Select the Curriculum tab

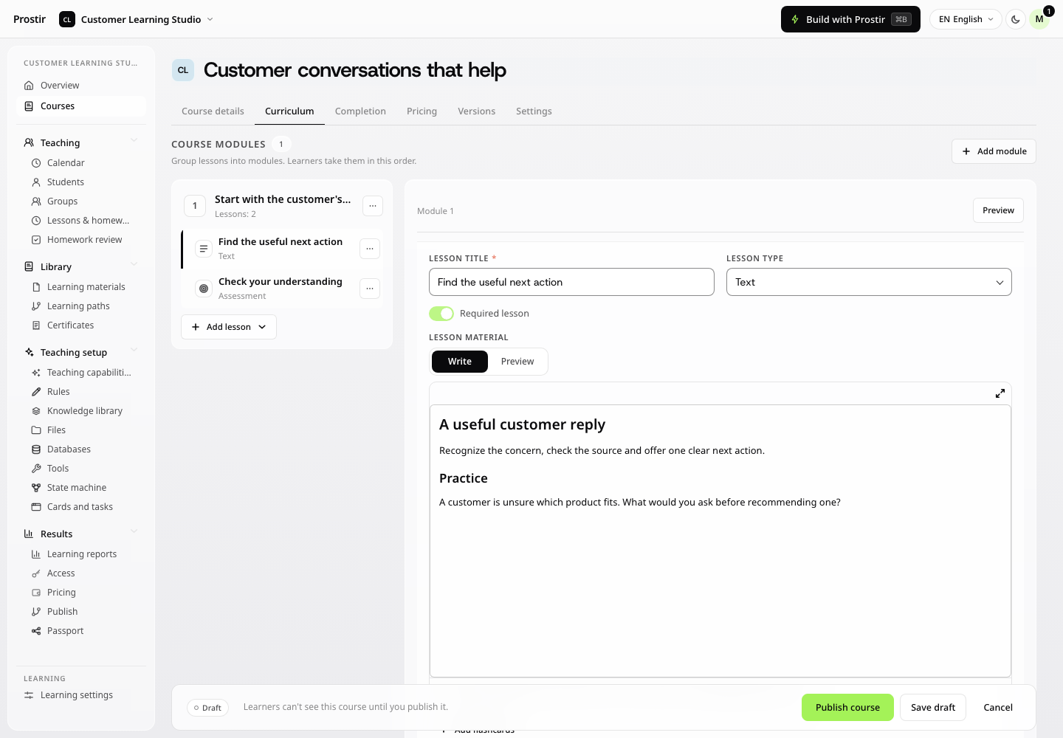click(289, 111)
